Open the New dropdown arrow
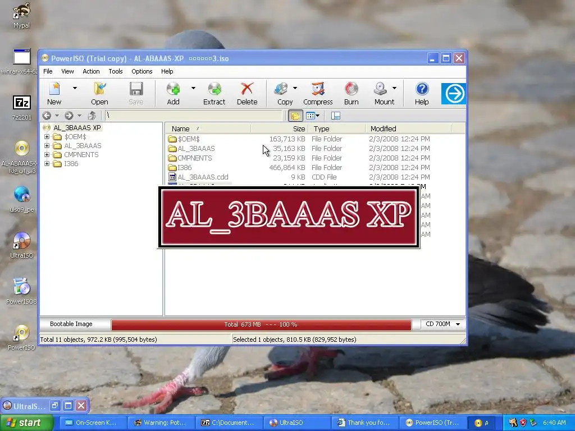 (75, 88)
